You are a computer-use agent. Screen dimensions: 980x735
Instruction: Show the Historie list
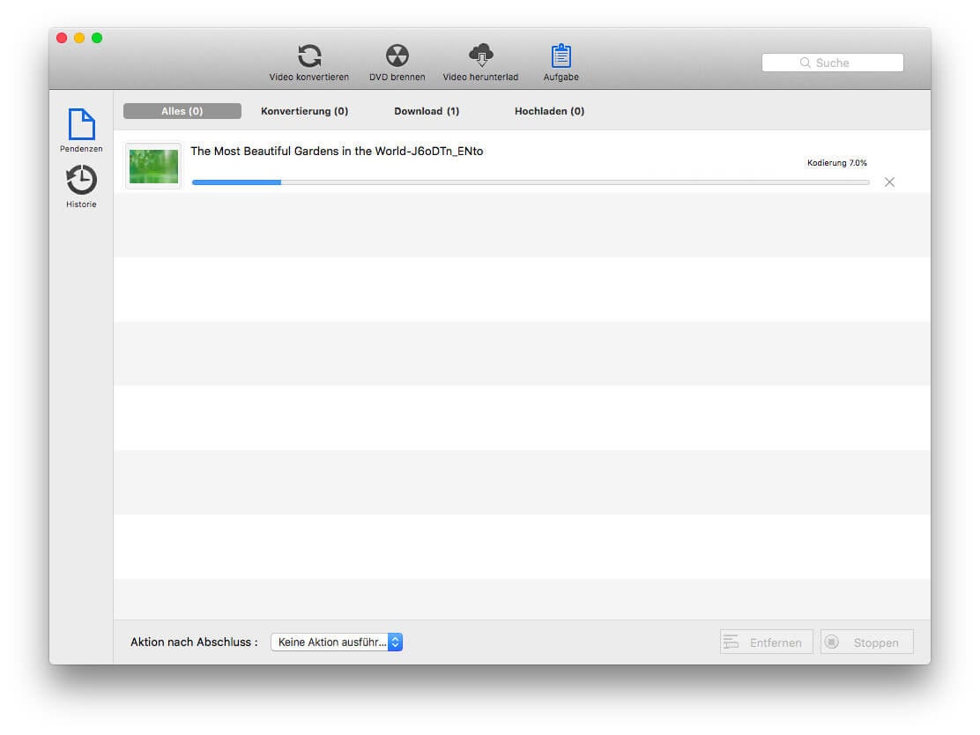click(81, 186)
